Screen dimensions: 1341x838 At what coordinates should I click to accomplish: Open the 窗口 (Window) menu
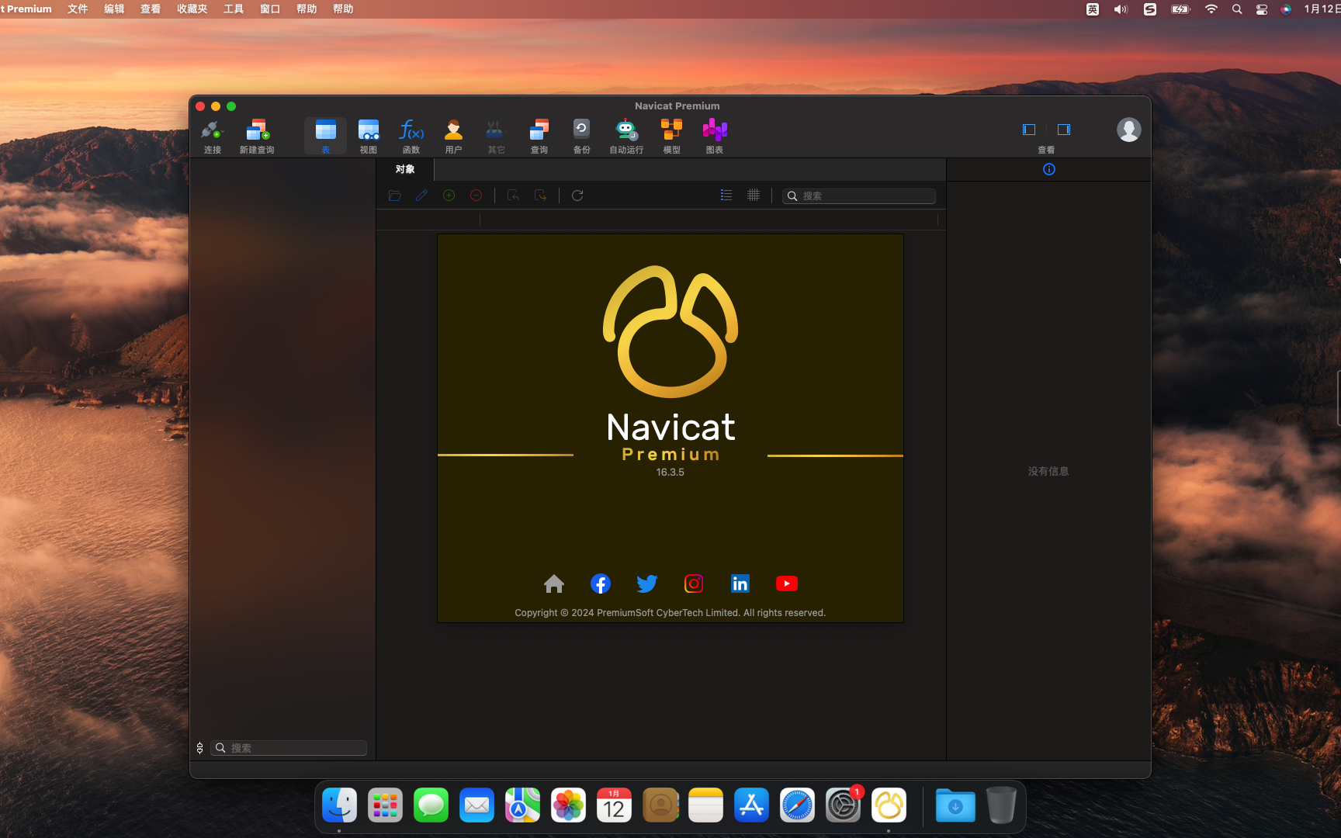pos(270,9)
